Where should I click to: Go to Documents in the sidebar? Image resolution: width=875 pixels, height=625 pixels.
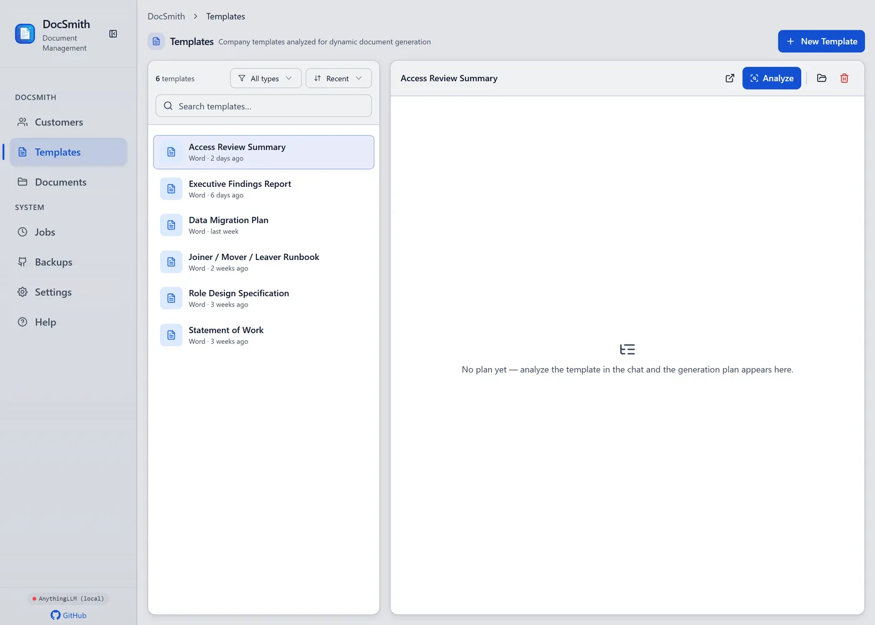(68, 182)
